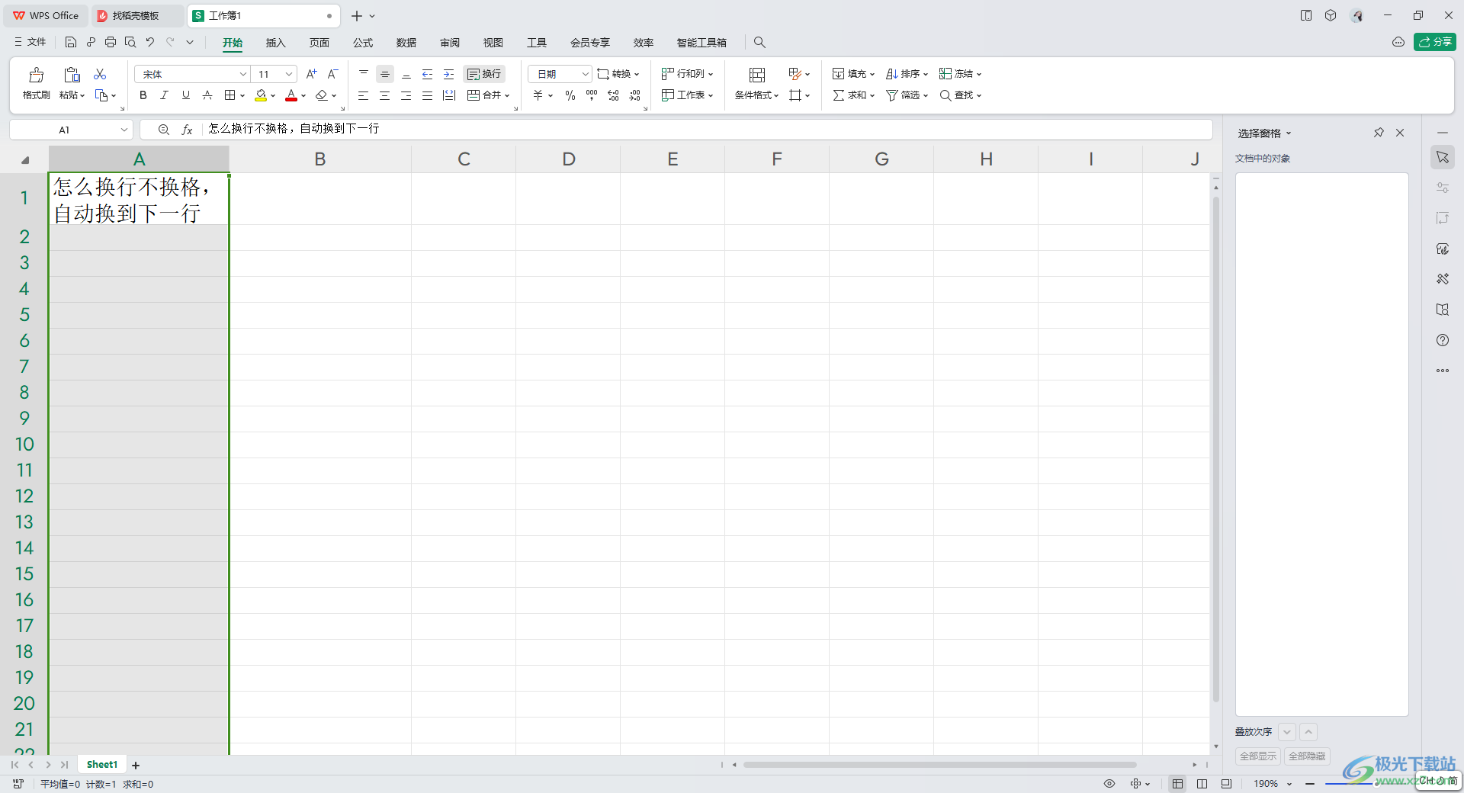Click the percent style icon
This screenshot has height=793, width=1464.
570,95
